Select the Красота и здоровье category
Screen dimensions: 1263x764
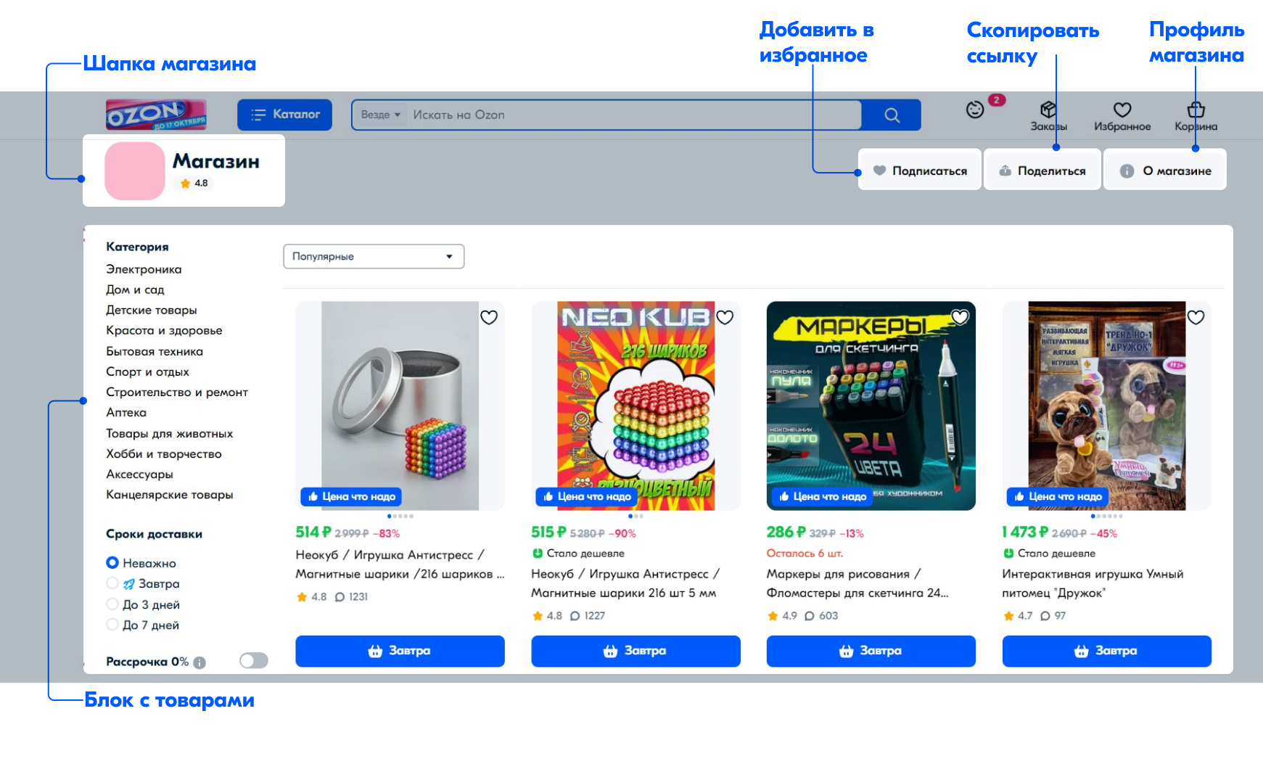pyautogui.click(x=164, y=330)
